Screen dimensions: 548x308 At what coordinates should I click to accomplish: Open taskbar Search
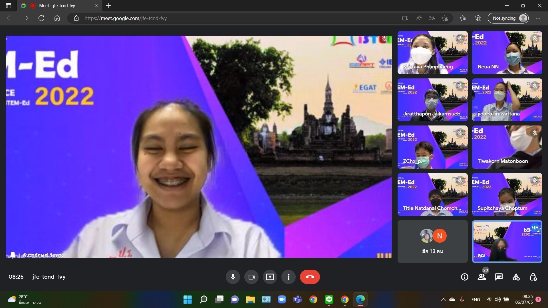203,299
